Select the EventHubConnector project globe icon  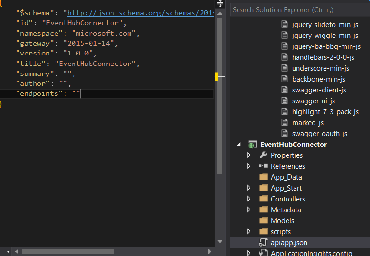tap(252, 145)
